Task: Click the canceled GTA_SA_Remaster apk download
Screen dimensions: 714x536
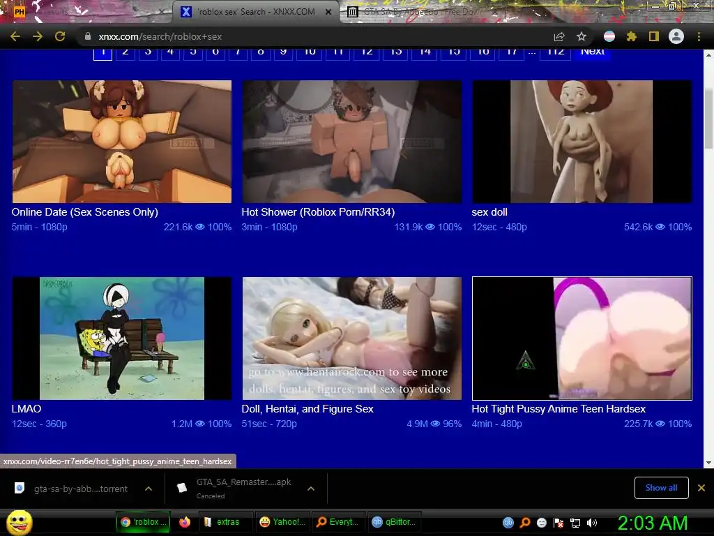Action: point(237,488)
